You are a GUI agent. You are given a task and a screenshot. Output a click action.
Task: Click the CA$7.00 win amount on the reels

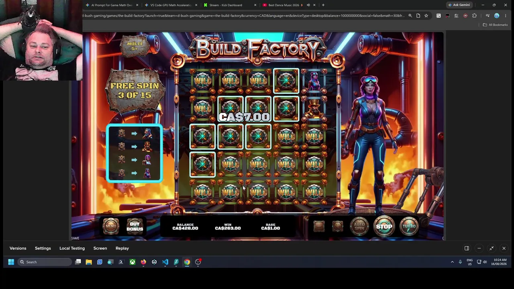(244, 117)
